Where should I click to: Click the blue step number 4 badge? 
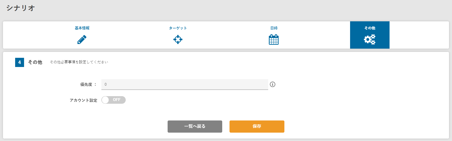click(x=19, y=62)
